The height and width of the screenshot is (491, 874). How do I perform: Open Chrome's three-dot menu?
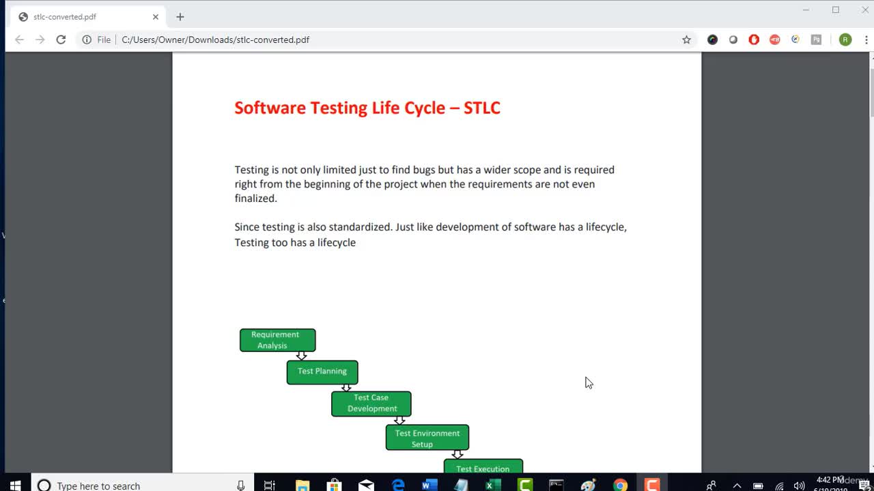(866, 40)
